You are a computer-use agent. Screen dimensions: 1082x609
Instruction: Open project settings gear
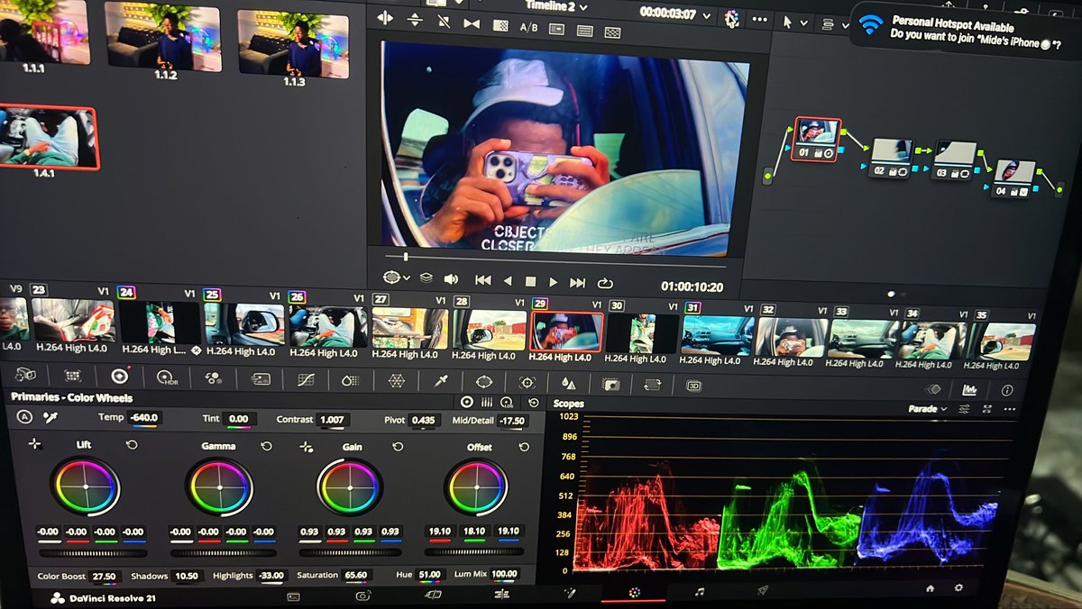pos(958,587)
